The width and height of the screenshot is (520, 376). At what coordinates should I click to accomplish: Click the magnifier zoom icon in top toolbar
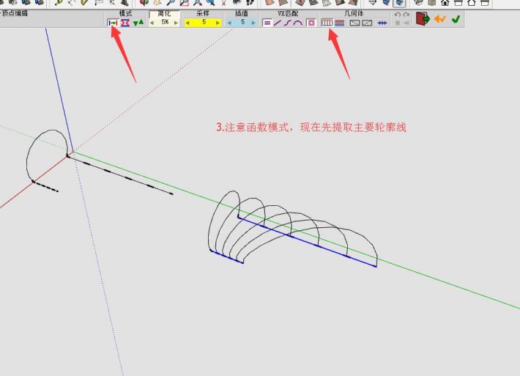tap(171, 3)
